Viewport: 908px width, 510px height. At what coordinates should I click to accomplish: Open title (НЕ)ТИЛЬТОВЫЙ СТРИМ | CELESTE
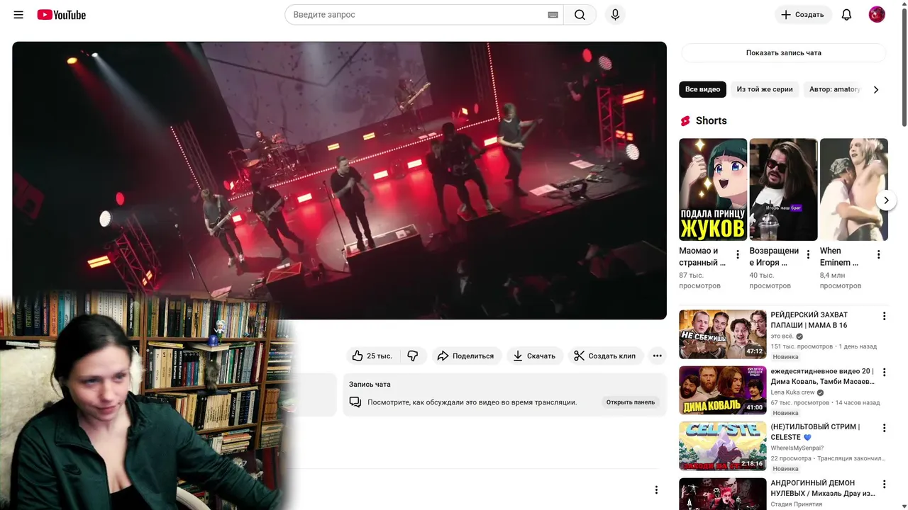tap(815, 432)
